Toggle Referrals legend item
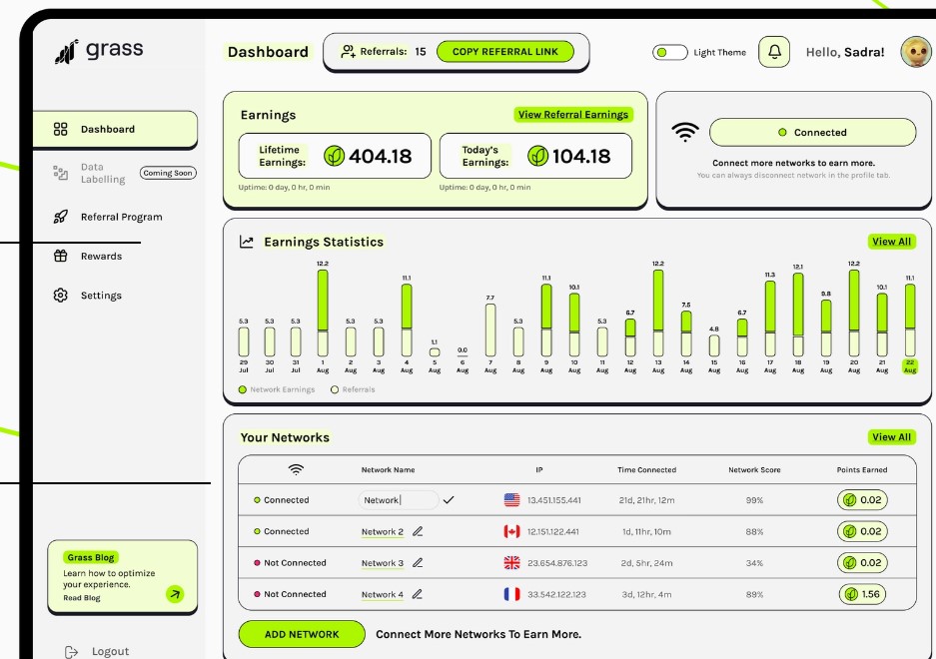 [x=353, y=389]
